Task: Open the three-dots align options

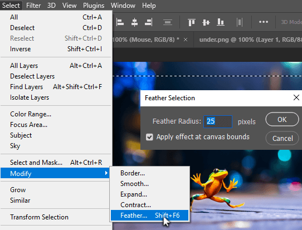Action: tap(264, 22)
